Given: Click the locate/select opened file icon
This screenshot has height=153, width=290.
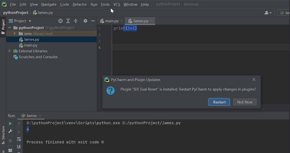Looking at the screenshot, I should tap(60, 21).
